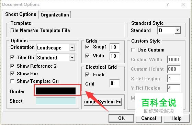Uncheck Show Reference Zones

(x=12, y=66)
